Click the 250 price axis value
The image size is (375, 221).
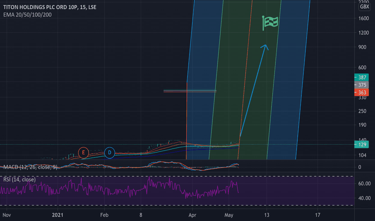[x=362, y=111]
